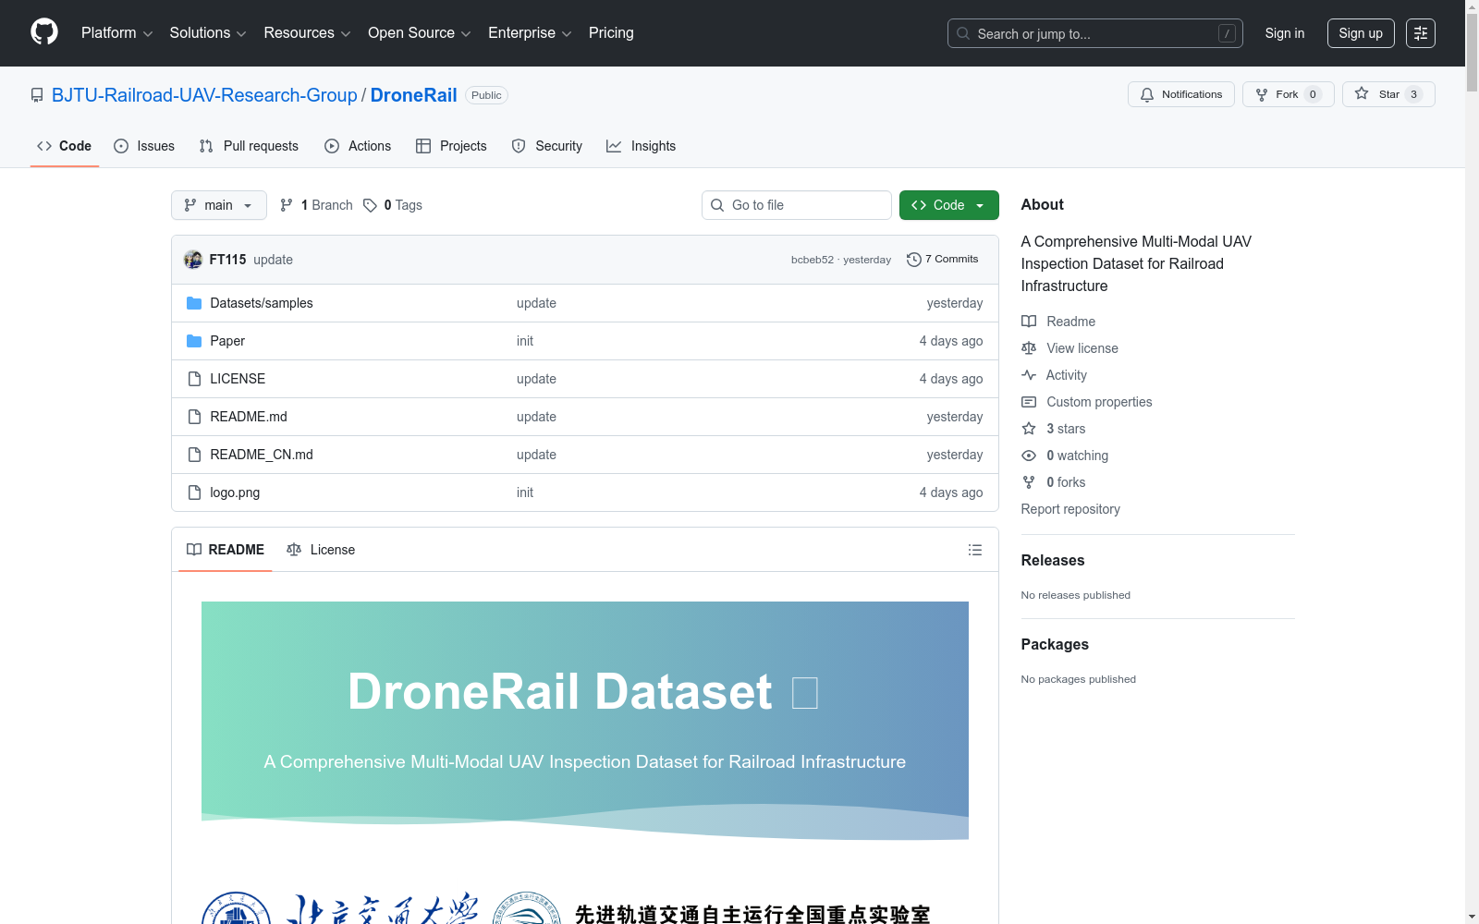Viewport: 1479px width, 924px height.
Task: Open the Actions tab
Action: click(x=358, y=146)
